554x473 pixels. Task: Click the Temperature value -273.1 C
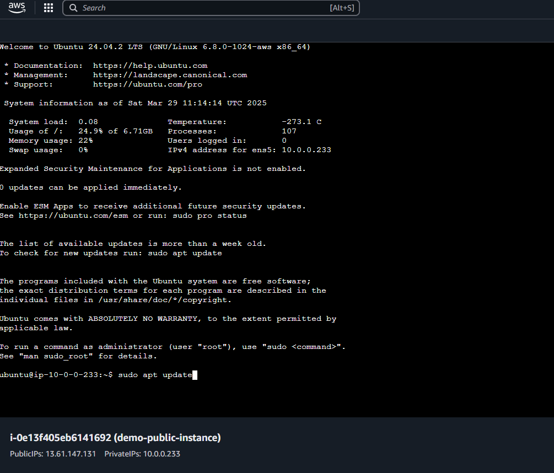coord(302,122)
